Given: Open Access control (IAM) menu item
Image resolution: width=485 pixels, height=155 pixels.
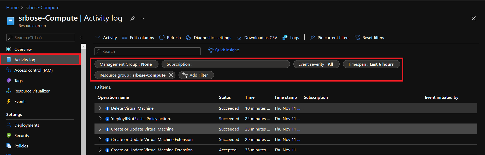Looking at the screenshot, I should click(x=33, y=70).
